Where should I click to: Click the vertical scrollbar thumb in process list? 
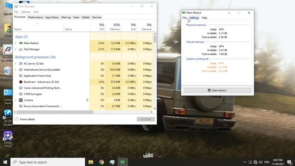click(x=155, y=39)
